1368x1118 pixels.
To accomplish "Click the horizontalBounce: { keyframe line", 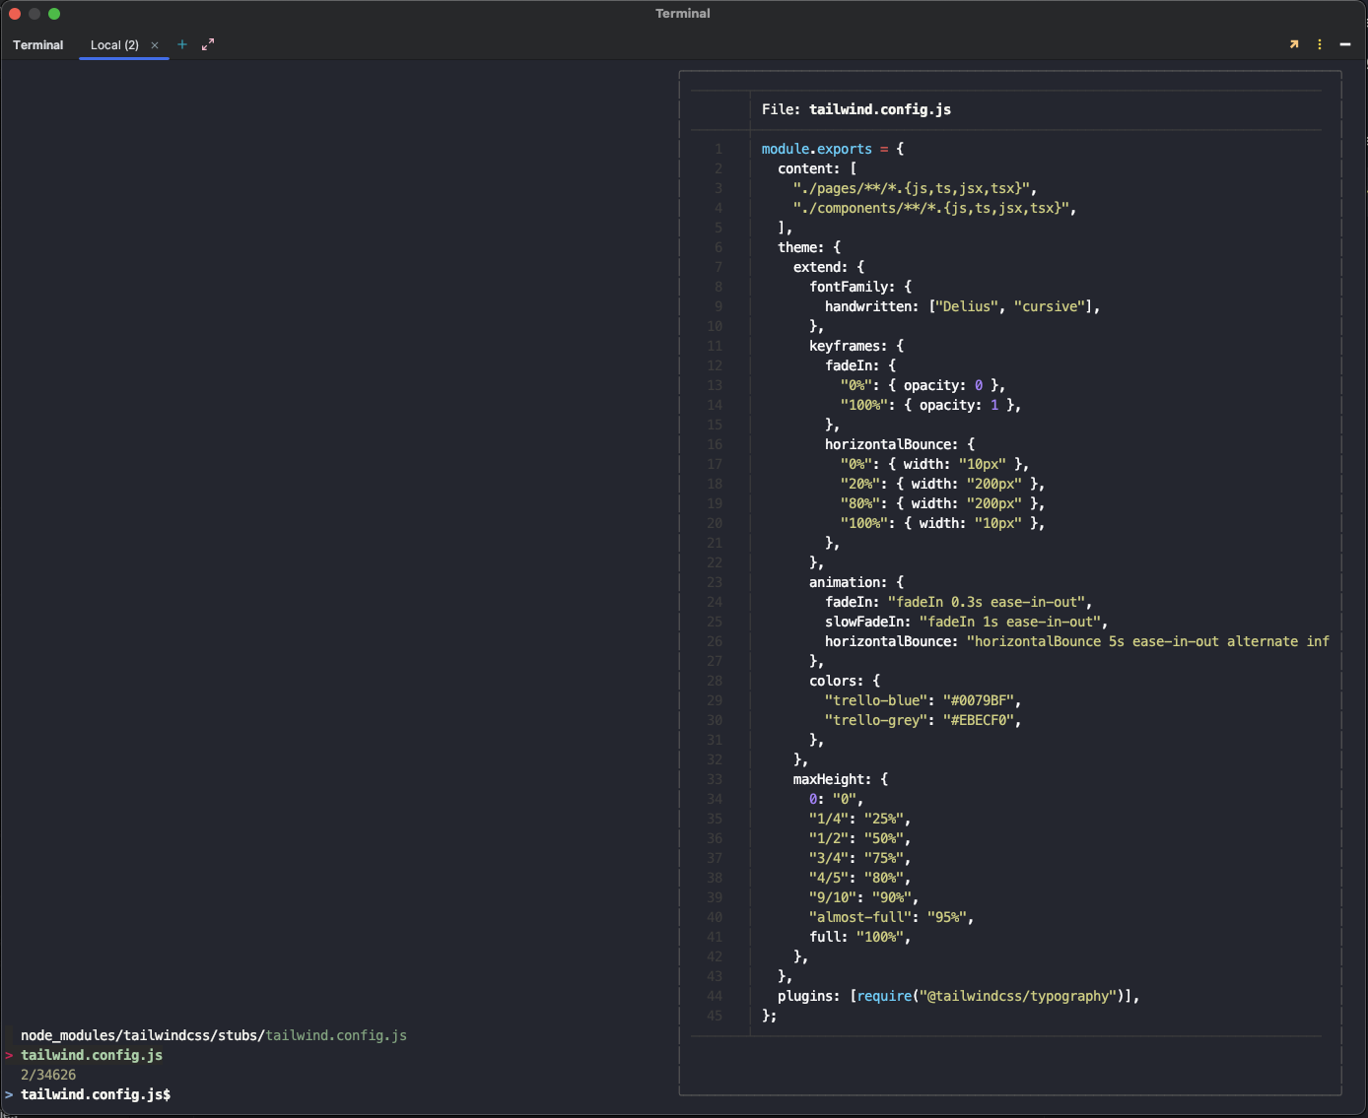I will click(x=900, y=444).
